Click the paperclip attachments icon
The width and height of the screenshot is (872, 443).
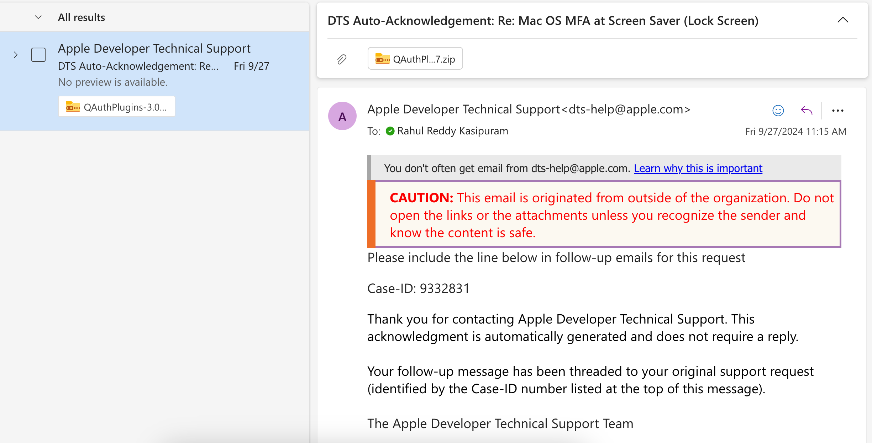coord(342,59)
